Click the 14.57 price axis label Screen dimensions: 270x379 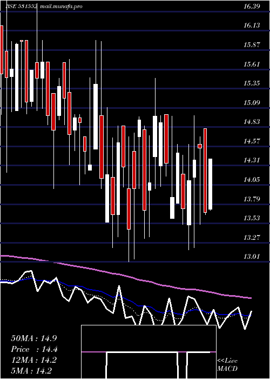252,141
